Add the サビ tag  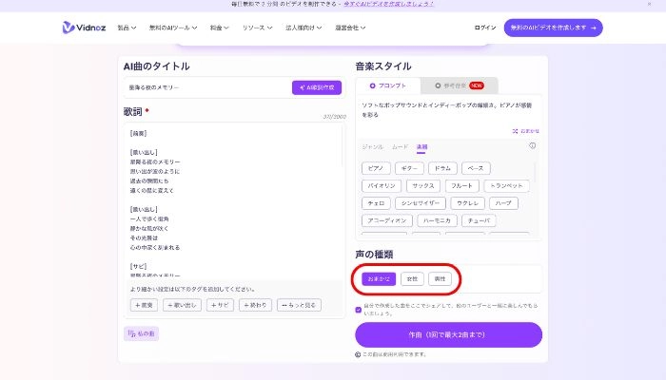220,305
